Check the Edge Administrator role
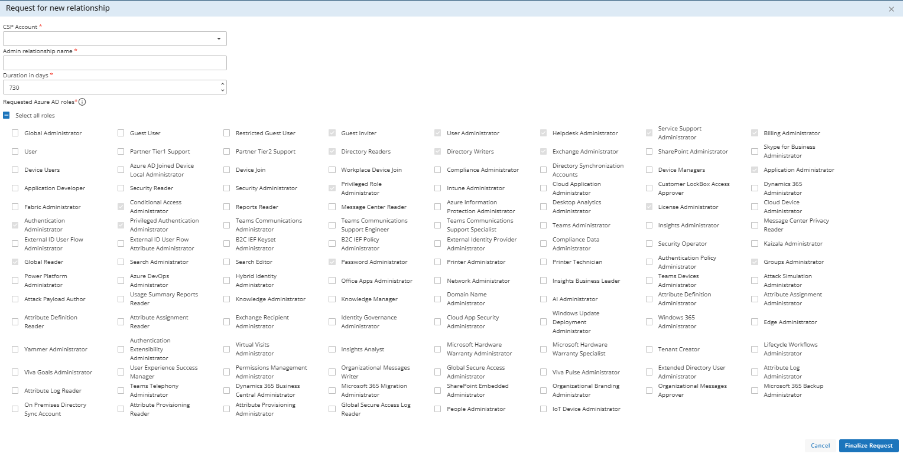903x457 pixels. [x=755, y=322]
